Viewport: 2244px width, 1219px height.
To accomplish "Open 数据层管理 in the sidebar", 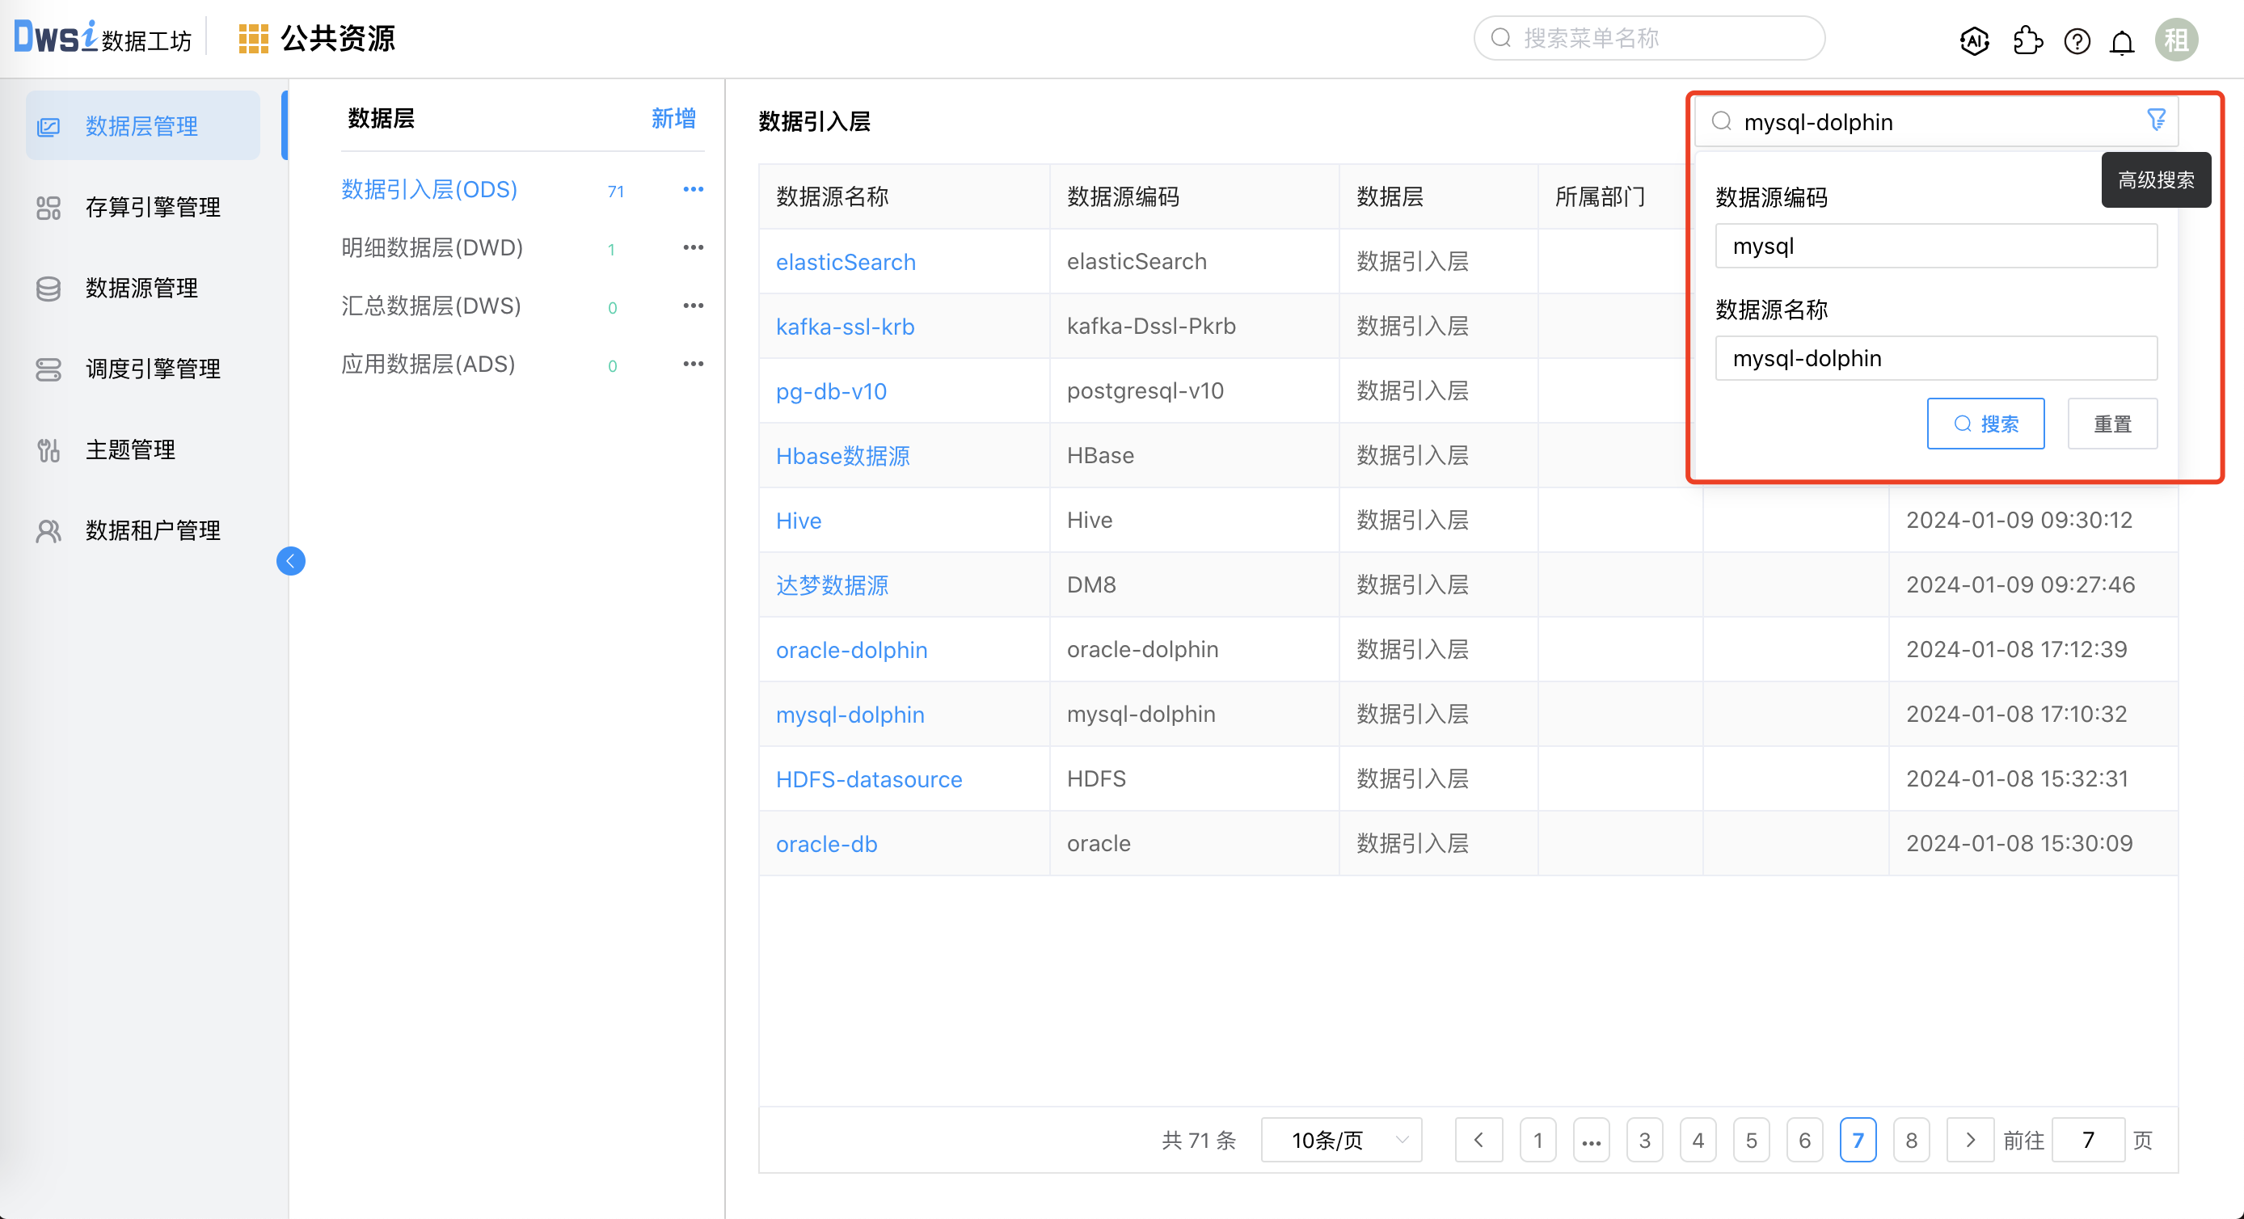I will point(143,126).
